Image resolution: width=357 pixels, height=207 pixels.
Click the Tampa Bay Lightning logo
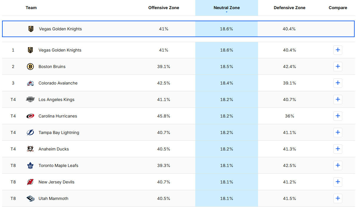tap(30, 133)
